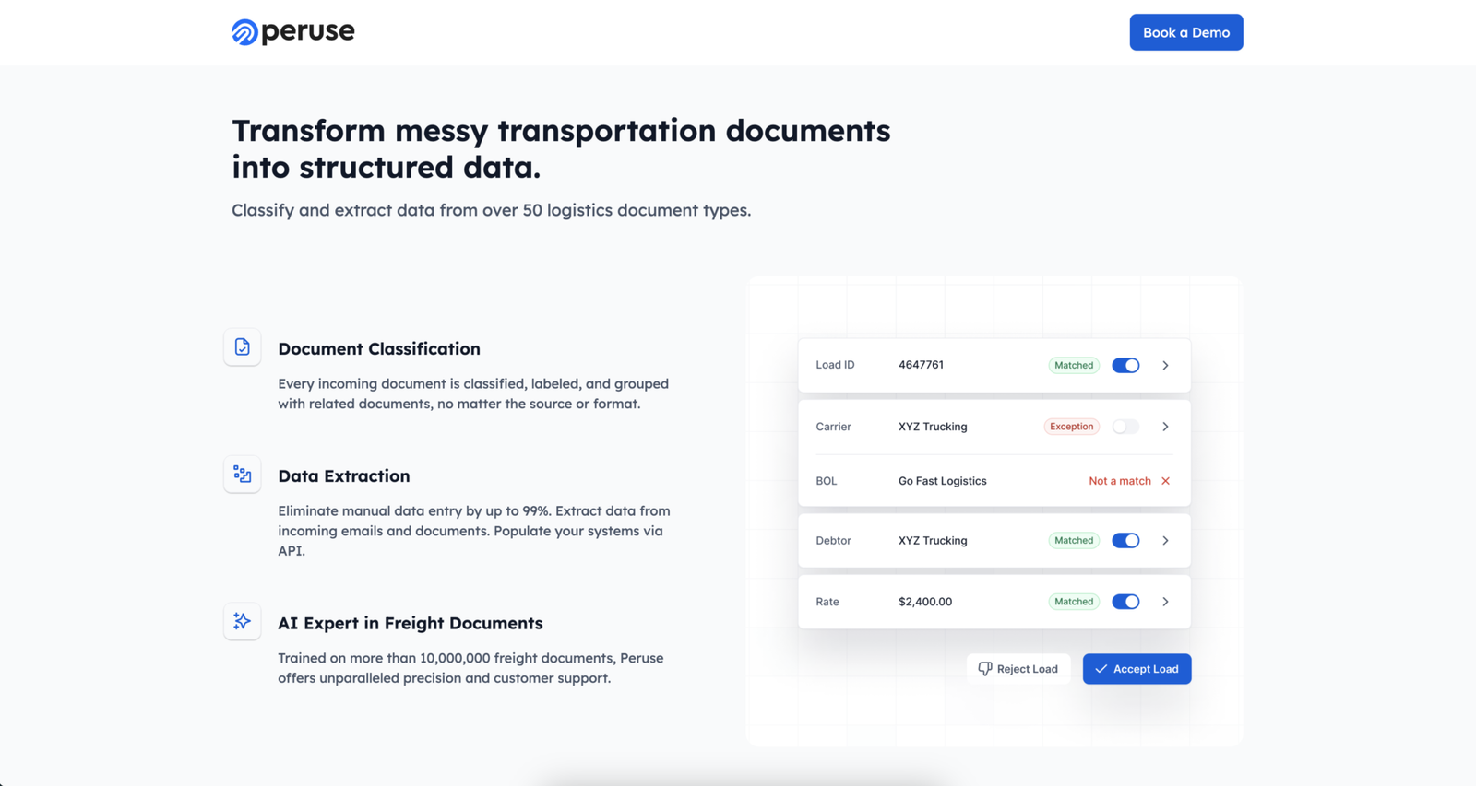This screenshot has width=1476, height=786.
Task: Click the description under Document Classification
Action: [x=473, y=393]
